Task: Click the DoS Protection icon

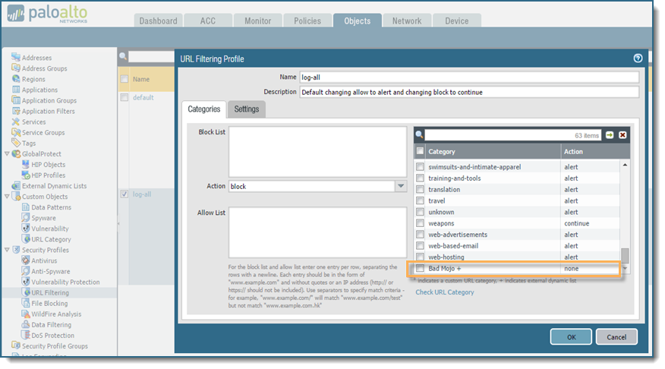Action: 26,335
